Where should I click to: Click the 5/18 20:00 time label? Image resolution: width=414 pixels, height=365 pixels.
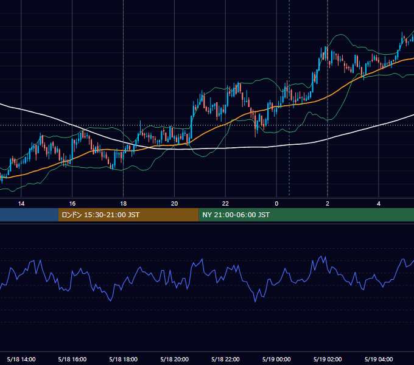[x=174, y=359]
